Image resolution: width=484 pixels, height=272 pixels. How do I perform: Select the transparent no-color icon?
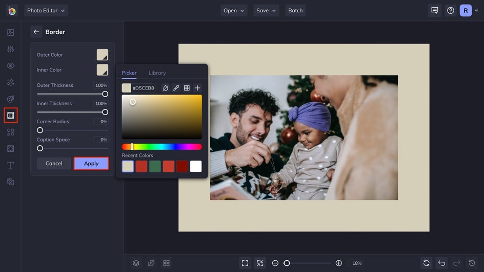coord(165,88)
